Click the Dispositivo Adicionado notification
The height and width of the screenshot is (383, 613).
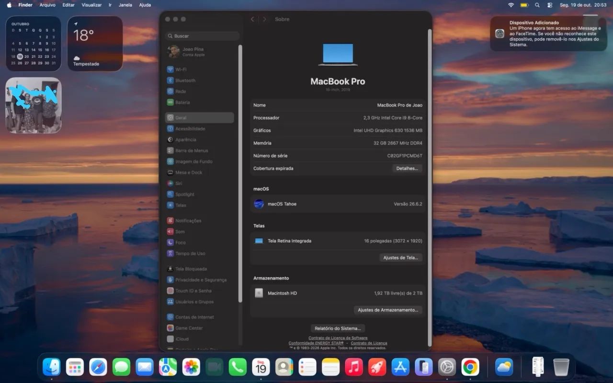[x=549, y=34]
